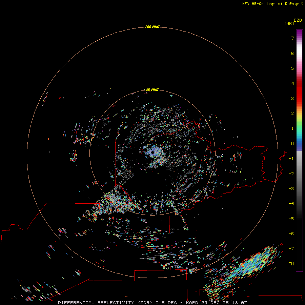Screen dimensions: 305x305
Task: Click the -3 tick label on color scale
Action: [x=291, y=189]
